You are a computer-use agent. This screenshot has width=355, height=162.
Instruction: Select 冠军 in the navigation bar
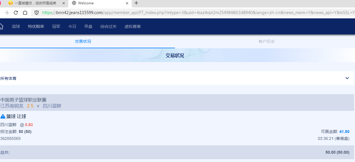pos(56,26)
